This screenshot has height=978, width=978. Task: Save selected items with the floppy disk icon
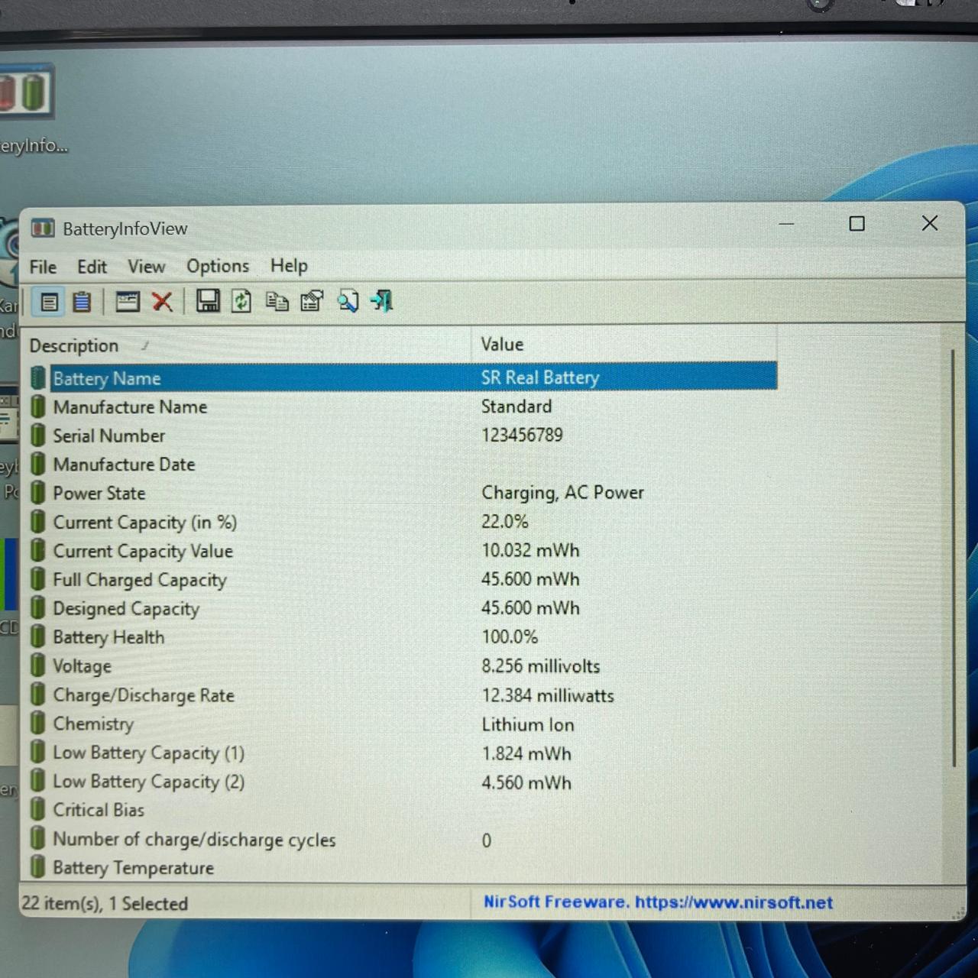tap(208, 301)
